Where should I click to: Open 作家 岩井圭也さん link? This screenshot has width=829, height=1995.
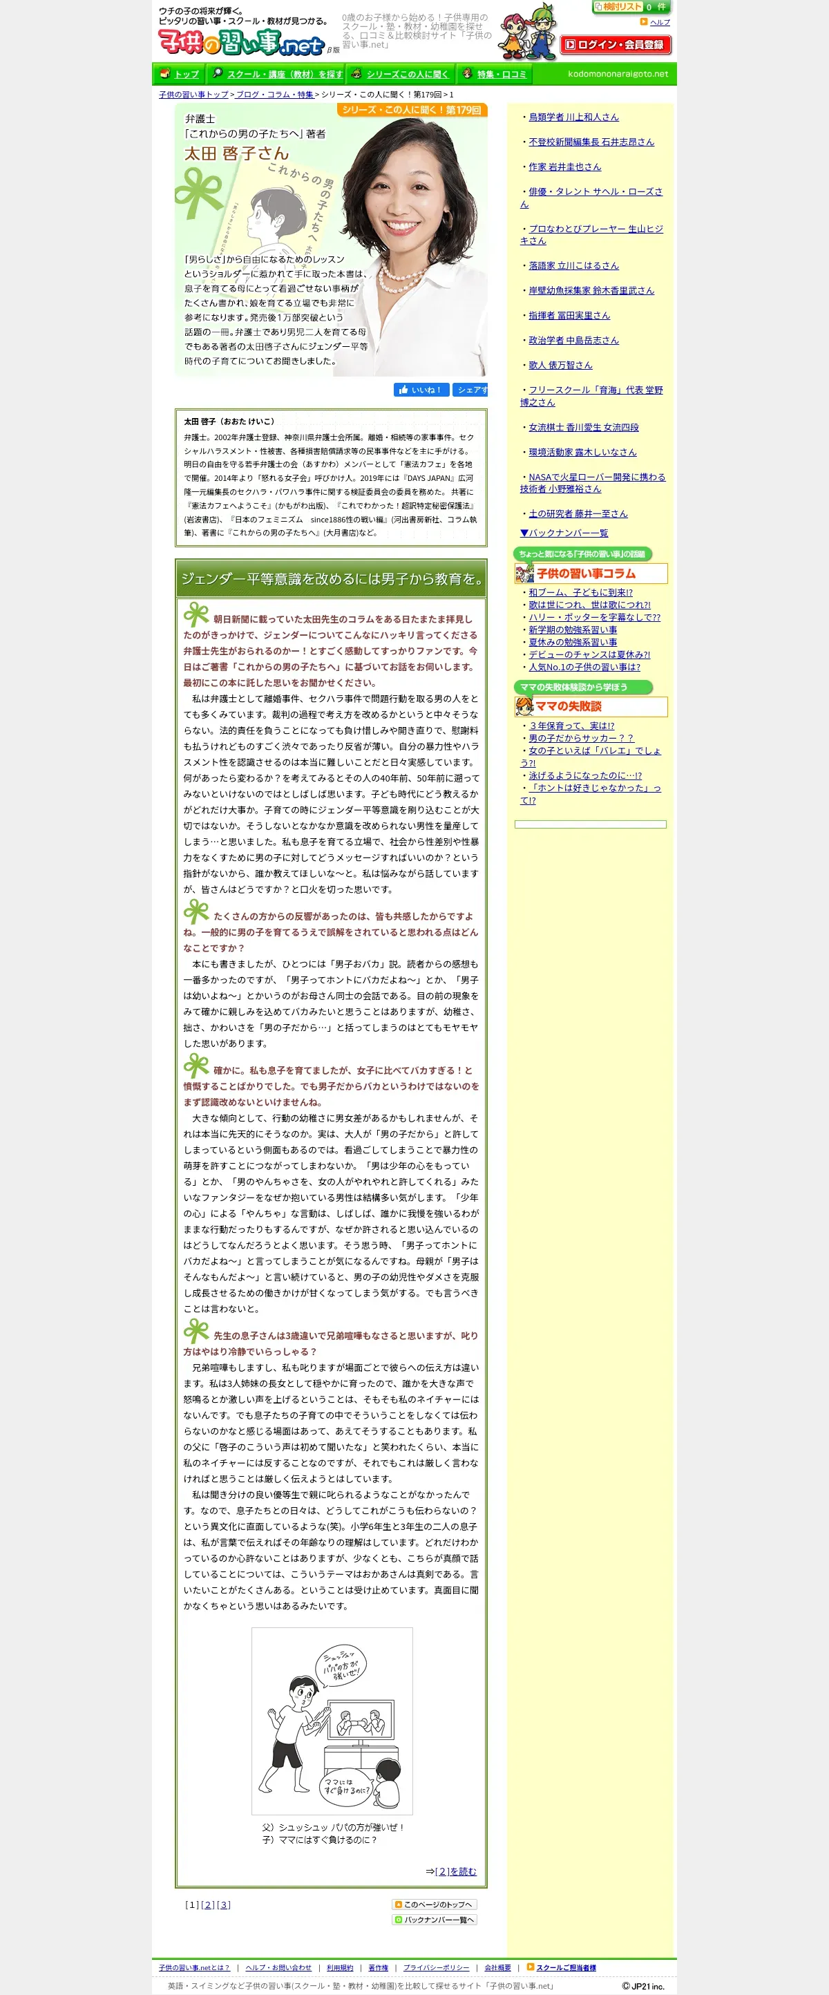(x=564, y=167)
